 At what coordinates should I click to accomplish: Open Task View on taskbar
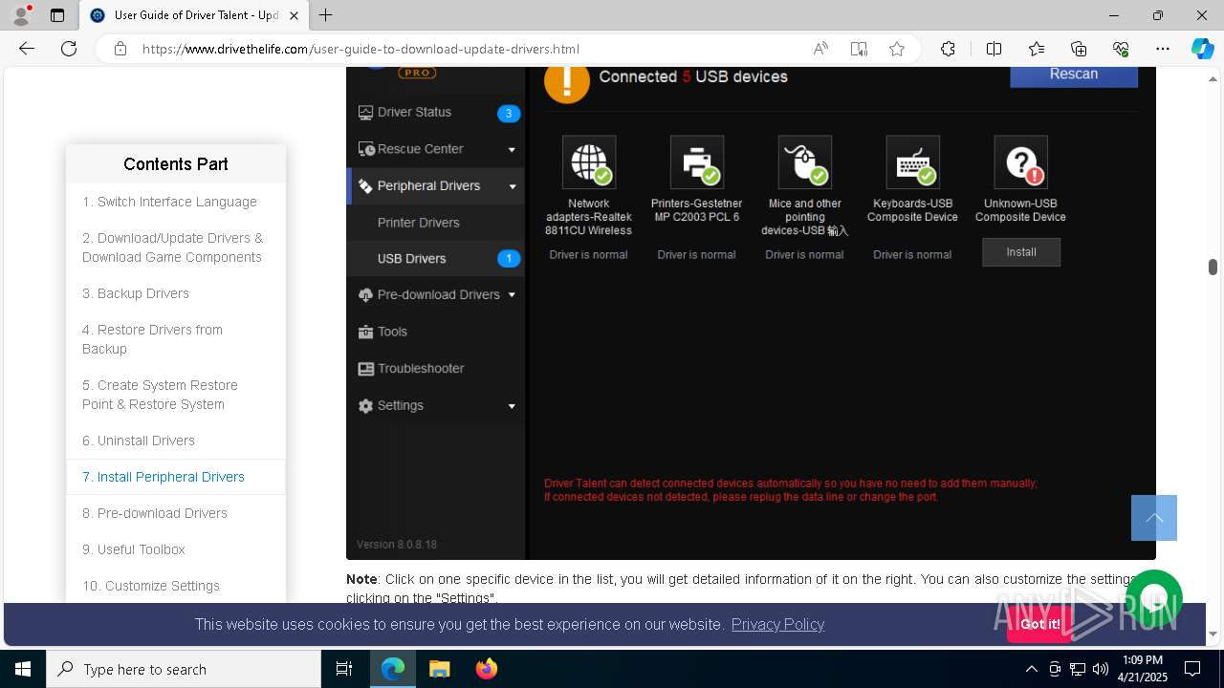344,669
